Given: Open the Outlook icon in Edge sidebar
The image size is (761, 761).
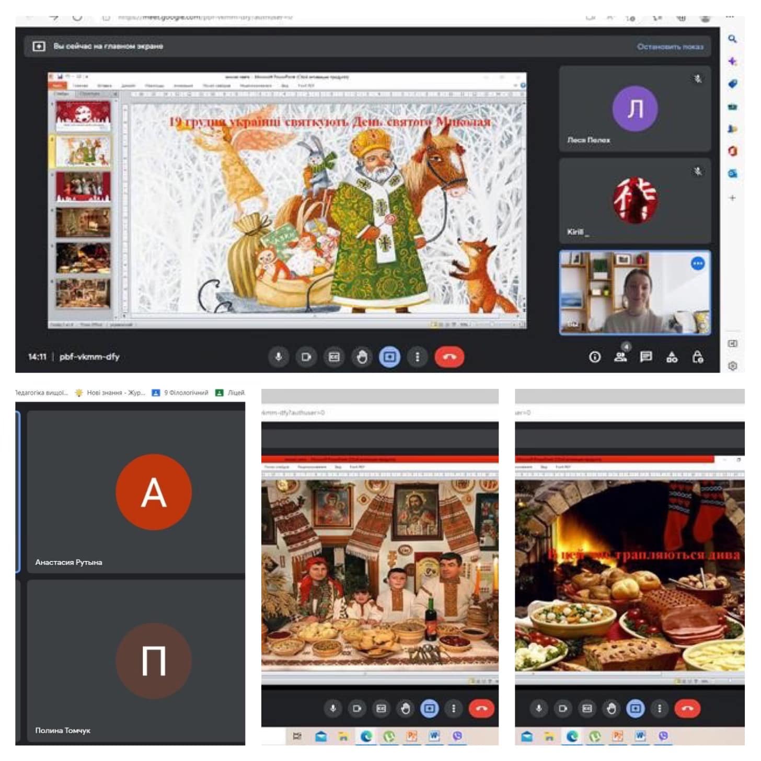Looking at the screenshot, I should 732,174.
